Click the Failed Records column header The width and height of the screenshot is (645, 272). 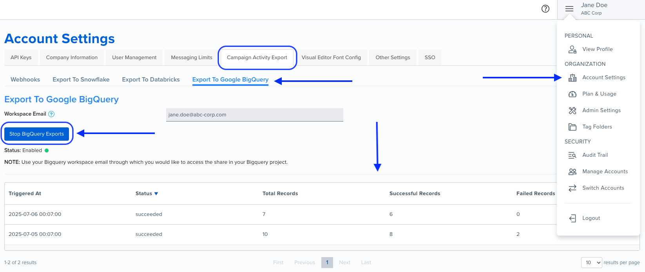[536, 194]
